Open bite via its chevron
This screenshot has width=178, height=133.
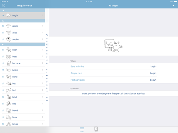[x=43, y=103]
